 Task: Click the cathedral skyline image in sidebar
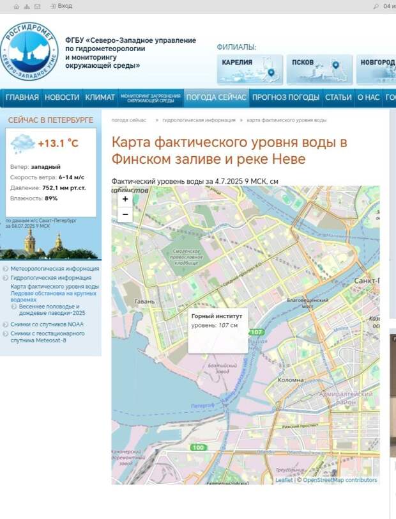50,244
